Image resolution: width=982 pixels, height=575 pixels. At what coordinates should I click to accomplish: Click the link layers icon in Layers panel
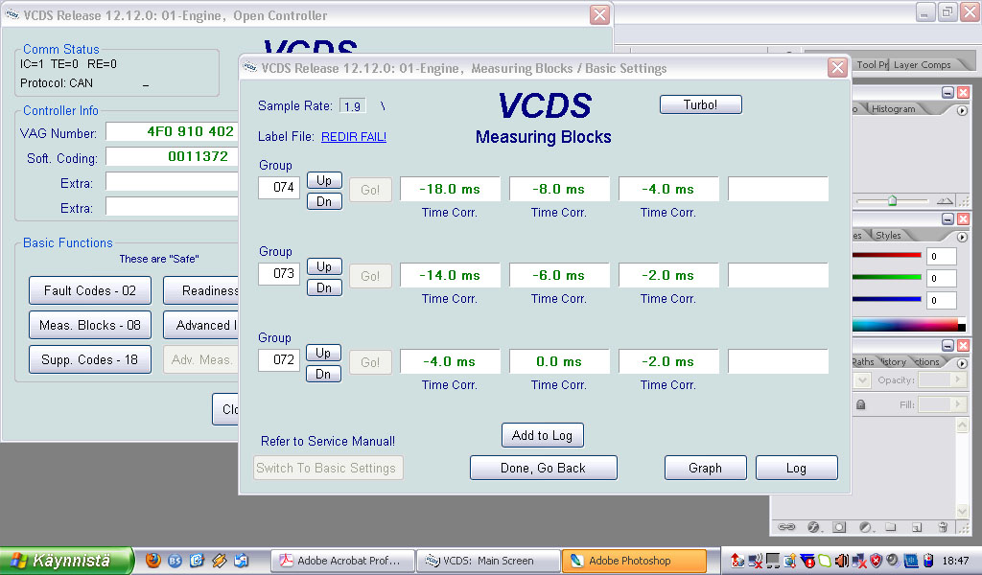[786, 526]
